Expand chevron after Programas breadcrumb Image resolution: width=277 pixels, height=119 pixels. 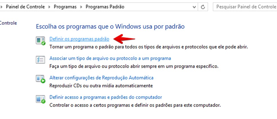[x=81, y=7]
